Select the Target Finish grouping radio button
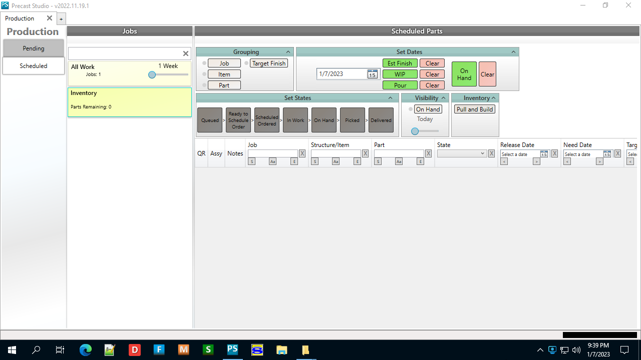641x360 pixels. coord(246,63)
